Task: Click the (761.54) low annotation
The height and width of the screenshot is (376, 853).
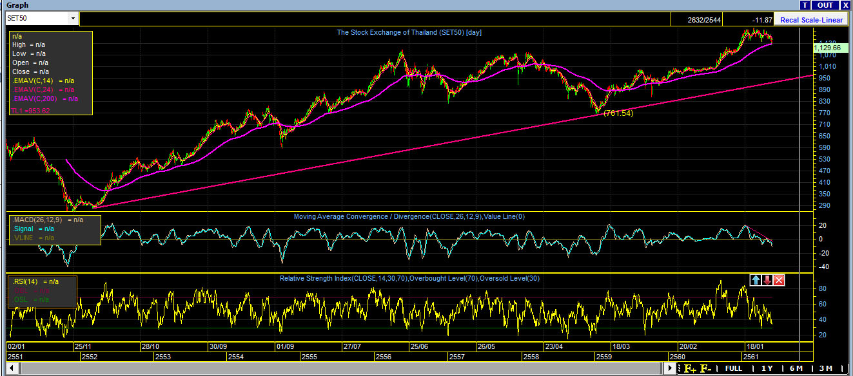Action: (x=618, y=113)
